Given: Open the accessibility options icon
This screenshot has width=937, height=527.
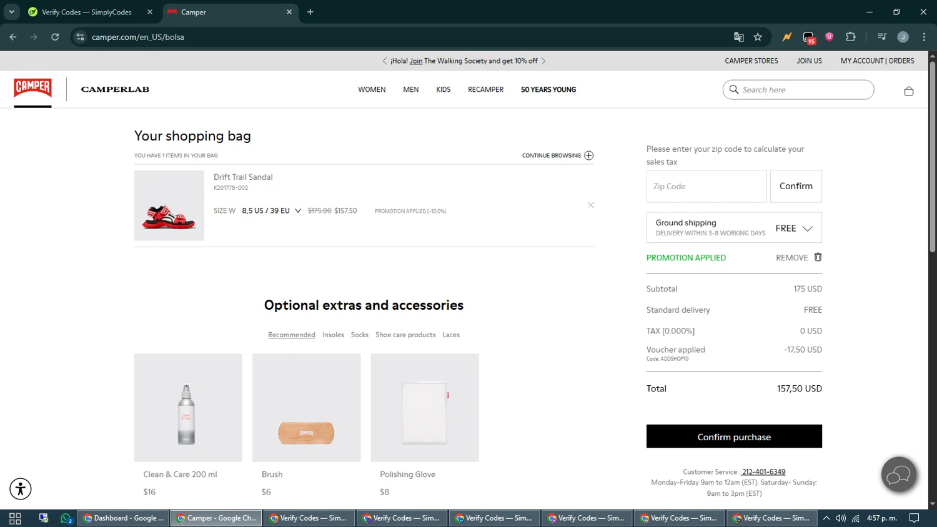Looking at the screenshot, I should pos(21,488).
